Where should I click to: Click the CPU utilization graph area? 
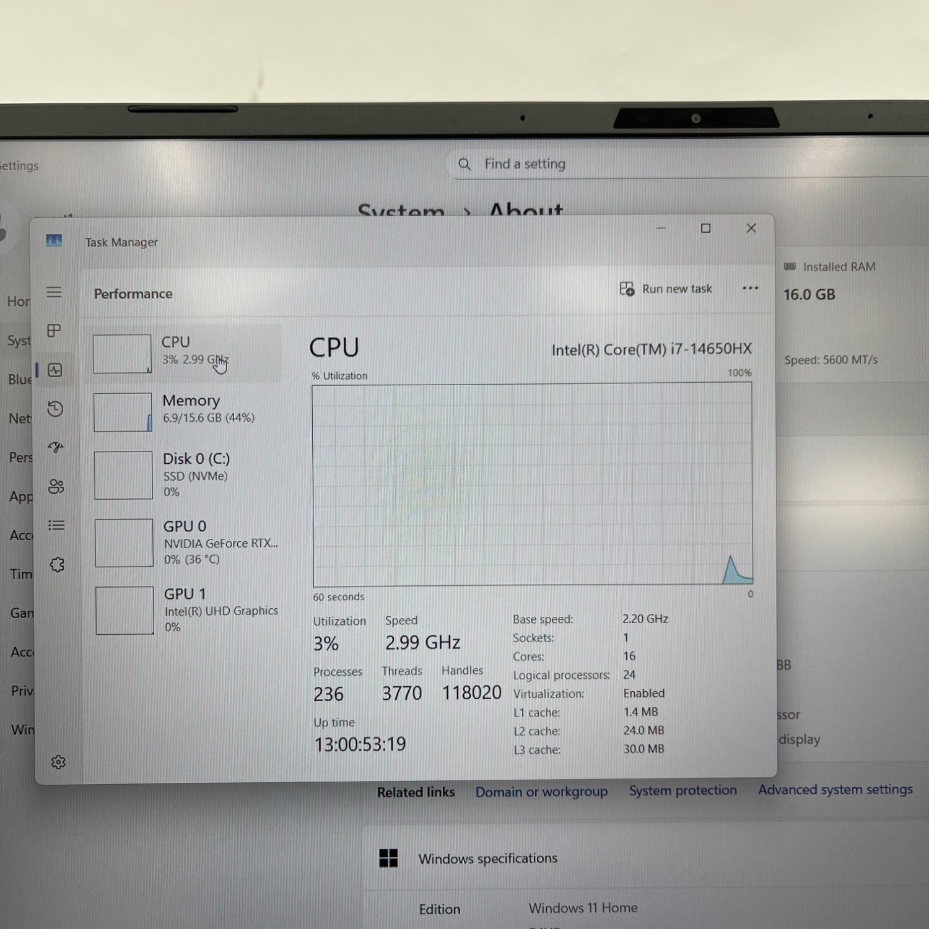[533, 484]
